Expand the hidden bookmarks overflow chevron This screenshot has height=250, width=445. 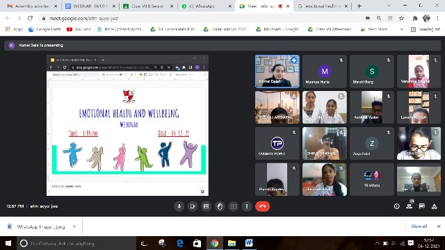tap(401, 29)
